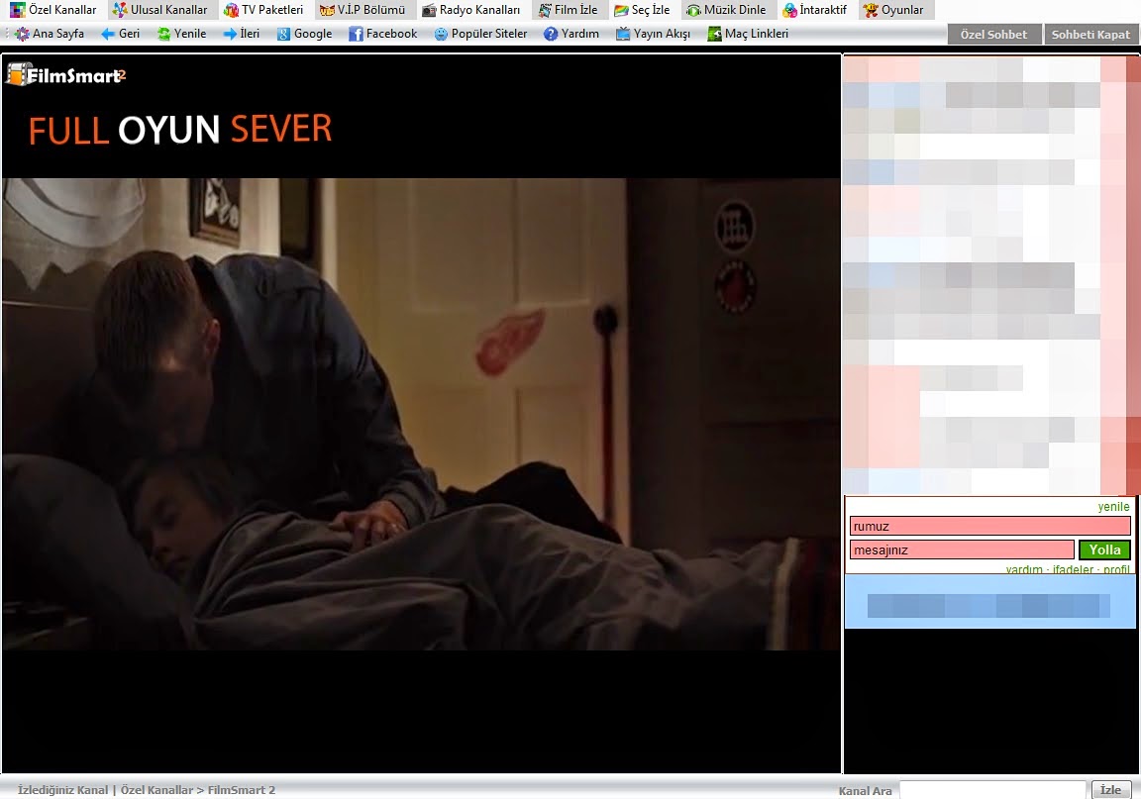Click the İnteraktif icon
The image size is (1141, 799).
pos(790,10)
